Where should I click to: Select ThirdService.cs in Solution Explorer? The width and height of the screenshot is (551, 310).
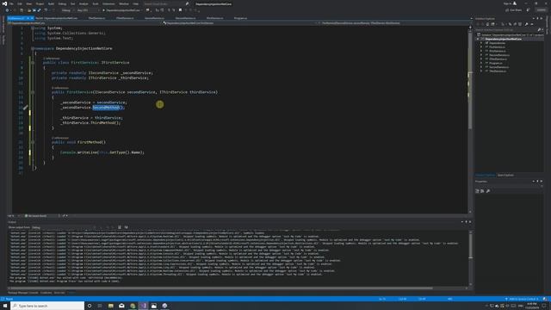click(498, 71)
